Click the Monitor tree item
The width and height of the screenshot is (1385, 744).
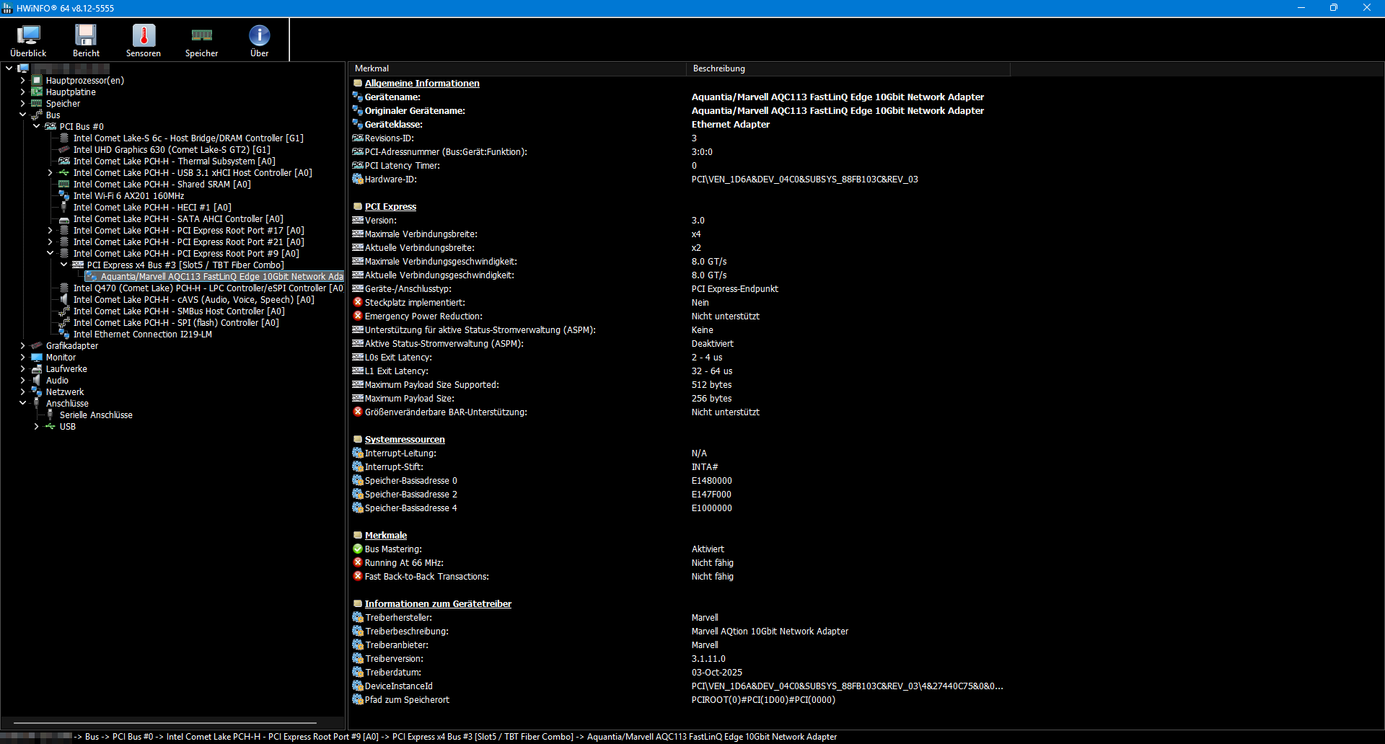[x=61, y=358]
